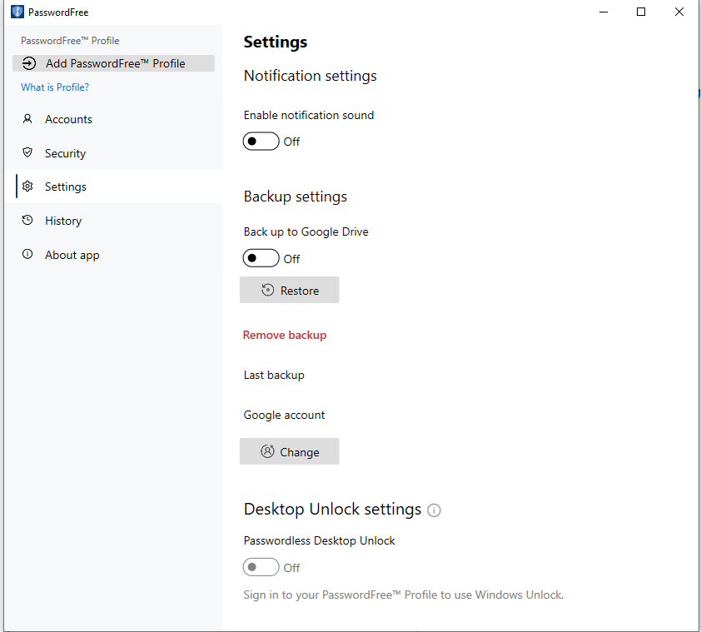Image resolution: width=701 pixels, height=632 pixels.
Task: Open the Accounts section
Action: (68, 119)
